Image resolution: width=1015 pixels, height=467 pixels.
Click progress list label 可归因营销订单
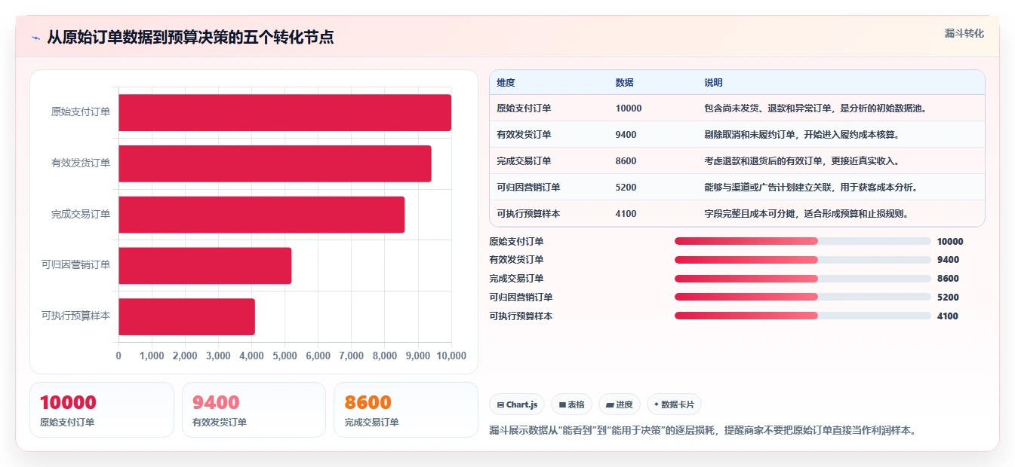[521, 298]
